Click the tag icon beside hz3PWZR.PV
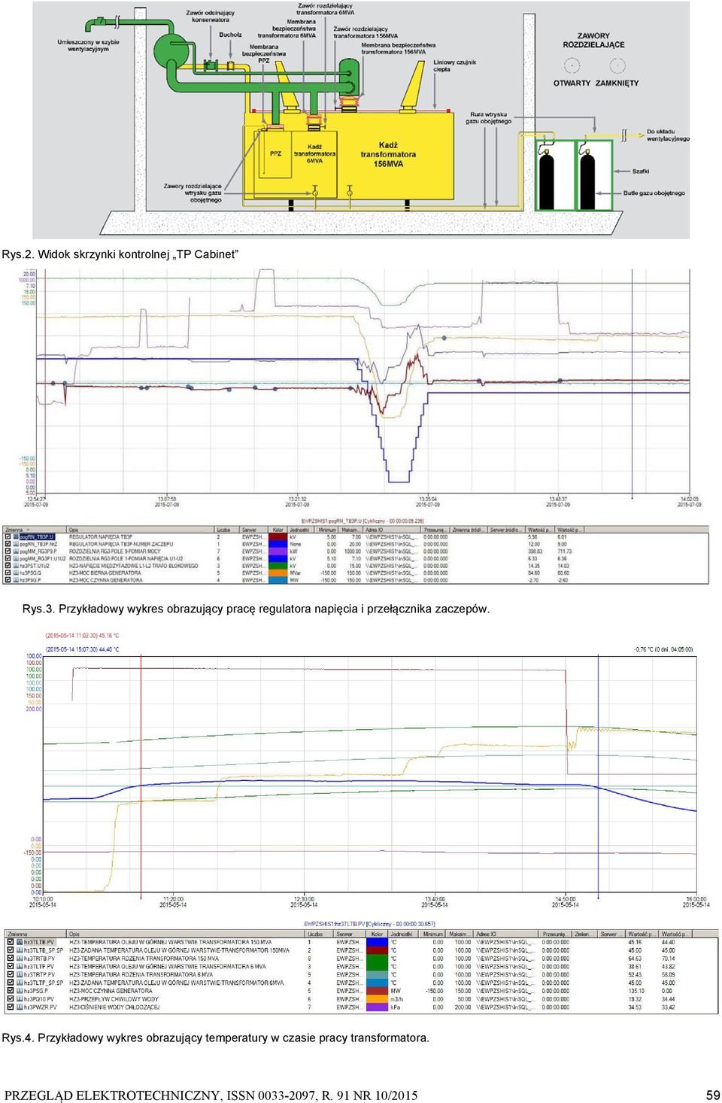 click(20, 1007)
